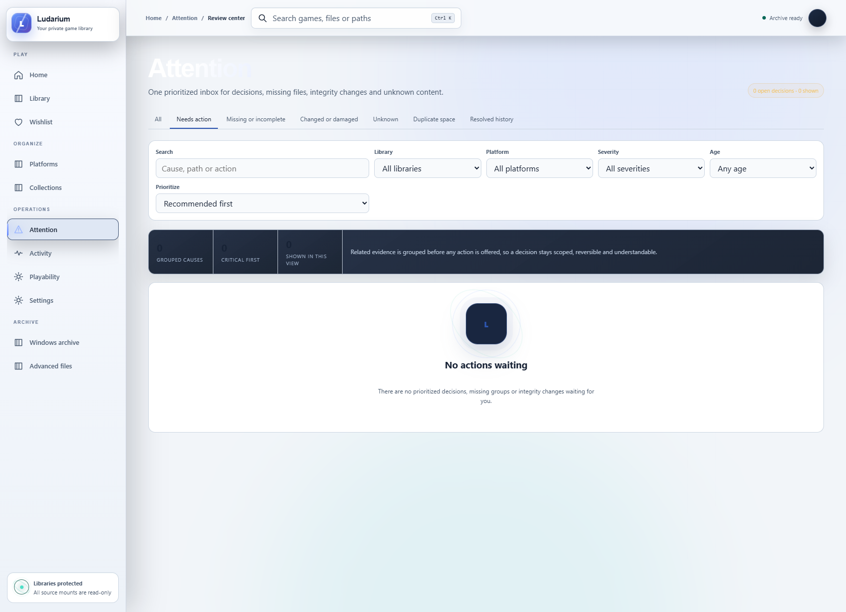Click the No actions waiting heading
The height and width of the screenshot is (612, 846).
coord(486,365)
